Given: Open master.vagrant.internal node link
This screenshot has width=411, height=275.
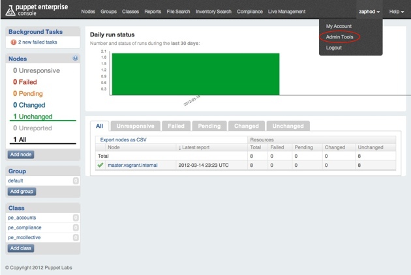Looking at the screenshot, I should click(x=132, y=165).
